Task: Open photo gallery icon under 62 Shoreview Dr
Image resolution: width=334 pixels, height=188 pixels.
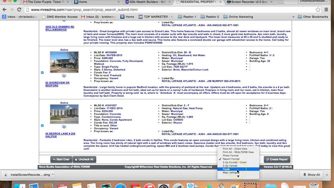Action: point(64,76)
